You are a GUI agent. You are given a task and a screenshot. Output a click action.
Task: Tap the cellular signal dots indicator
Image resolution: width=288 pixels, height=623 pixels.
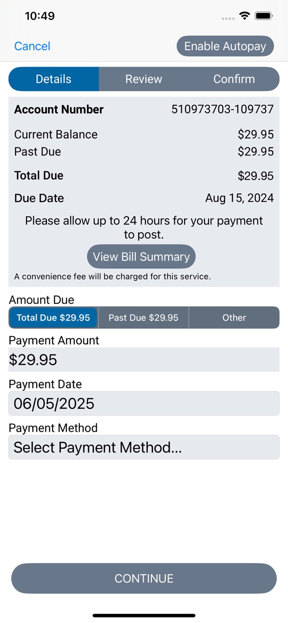pos(228,18)
